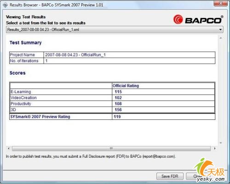Open the test results file dropdown
The height and width of the screenshot is (184, 230).
coord(115,30)
